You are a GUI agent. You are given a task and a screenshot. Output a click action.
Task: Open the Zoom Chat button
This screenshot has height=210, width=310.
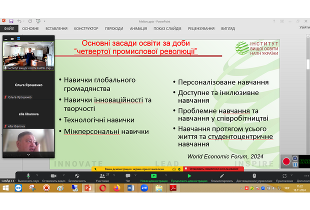coord(128,176)
